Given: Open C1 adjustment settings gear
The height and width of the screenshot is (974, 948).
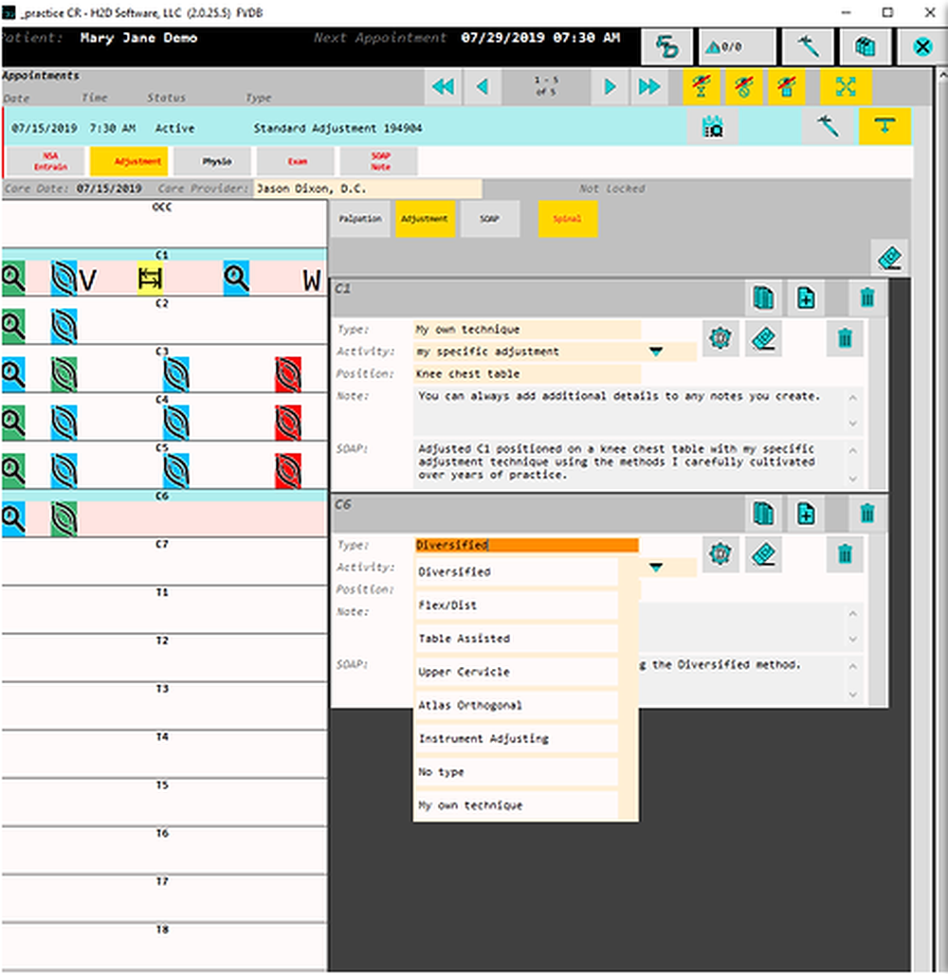Looking at the screenshot, I should (x=720, y=338).
